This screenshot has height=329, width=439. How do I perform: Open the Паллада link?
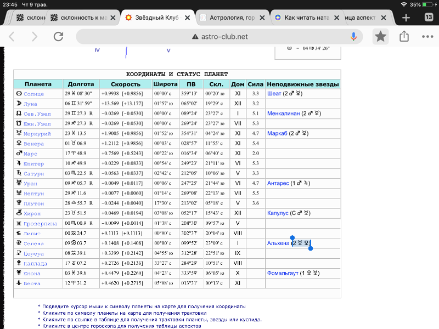point(35,264)
